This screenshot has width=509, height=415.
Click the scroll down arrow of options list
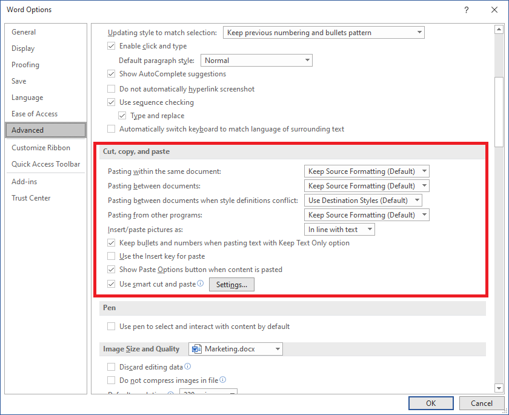point(499,388)
